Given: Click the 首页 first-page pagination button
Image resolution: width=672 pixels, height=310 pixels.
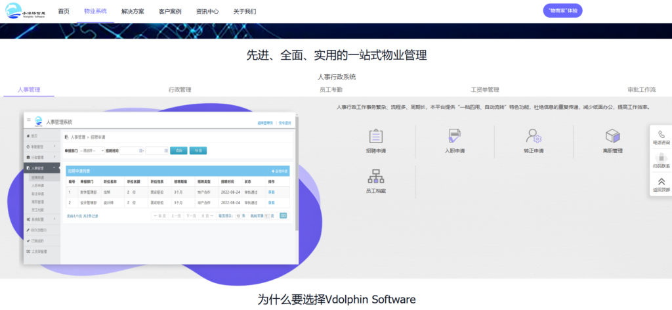Looking at the screenshot, I should pyautogui.click(x=160, y=216).
